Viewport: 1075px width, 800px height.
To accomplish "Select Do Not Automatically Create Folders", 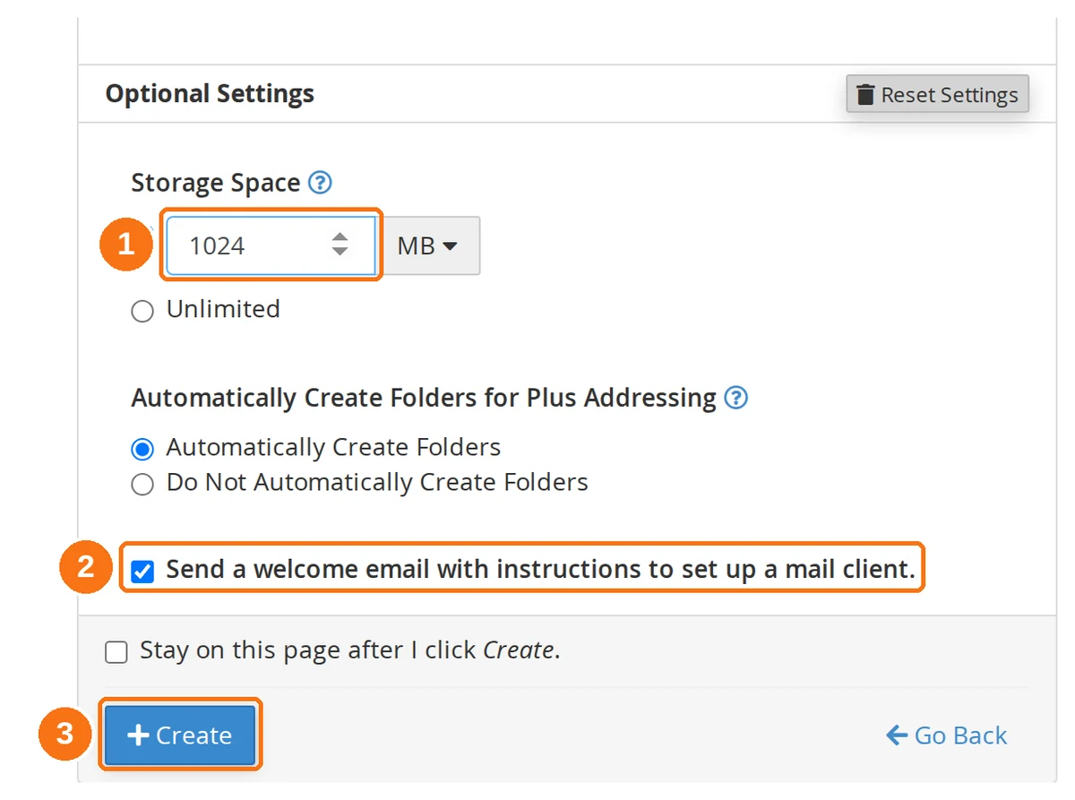I will tap(142, 485).
